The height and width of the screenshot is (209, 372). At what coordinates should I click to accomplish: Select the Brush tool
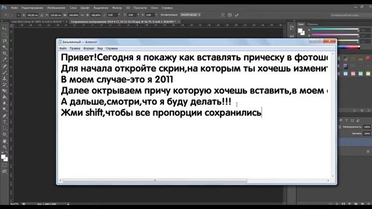click(5, 72)
